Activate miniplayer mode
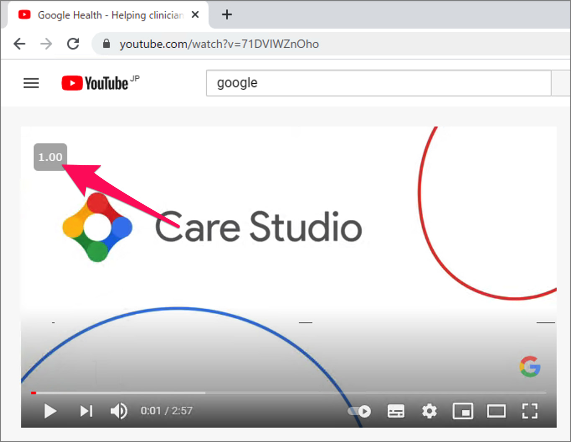571x442 pixels. tap(463, 411)
